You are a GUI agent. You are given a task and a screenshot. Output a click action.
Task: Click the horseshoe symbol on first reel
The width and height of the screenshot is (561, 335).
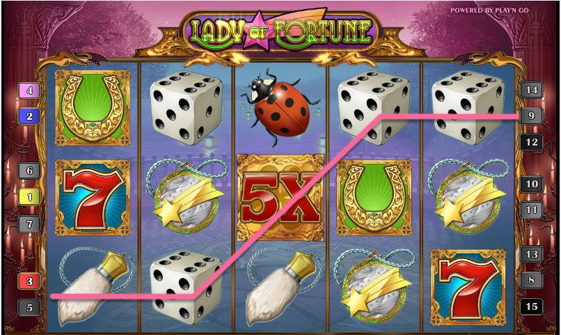coord(93,108)
